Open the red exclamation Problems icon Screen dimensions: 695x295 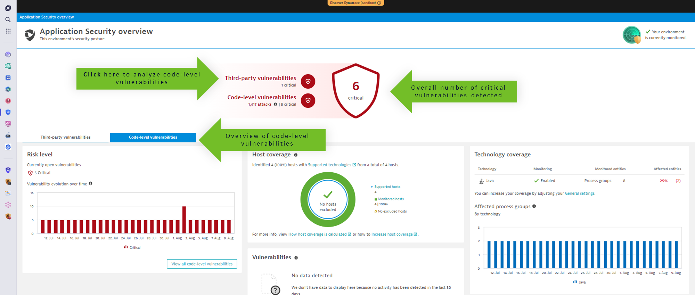click(8, 101)
